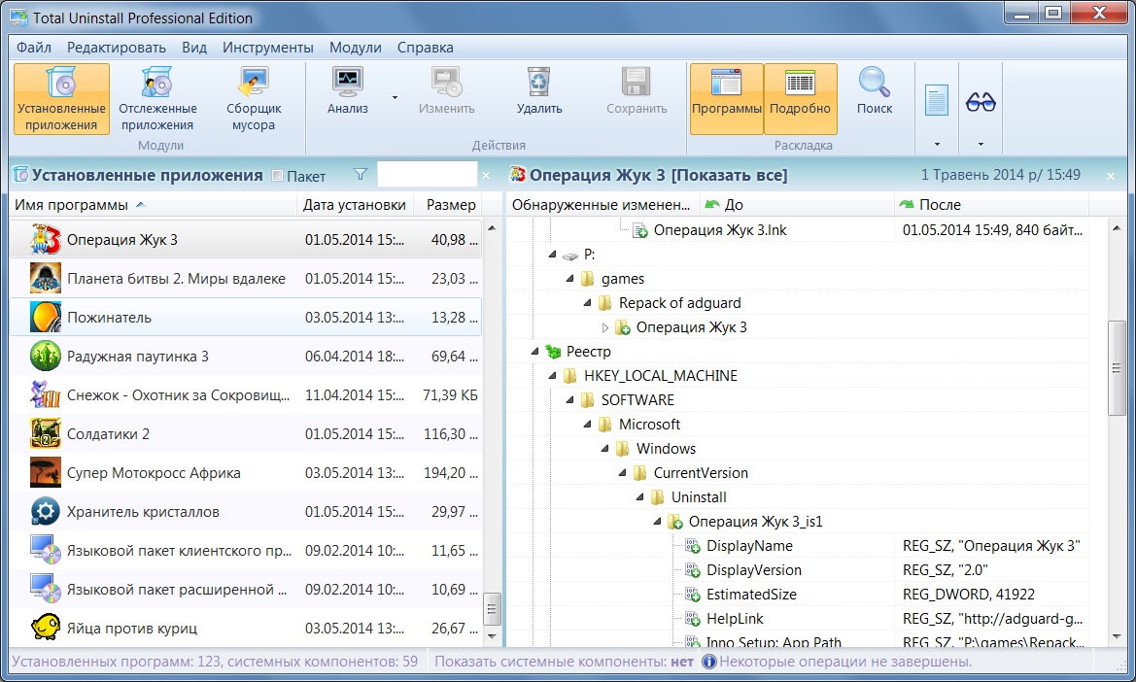Click the До column header

pyautogui.click(x=797, y=205)
